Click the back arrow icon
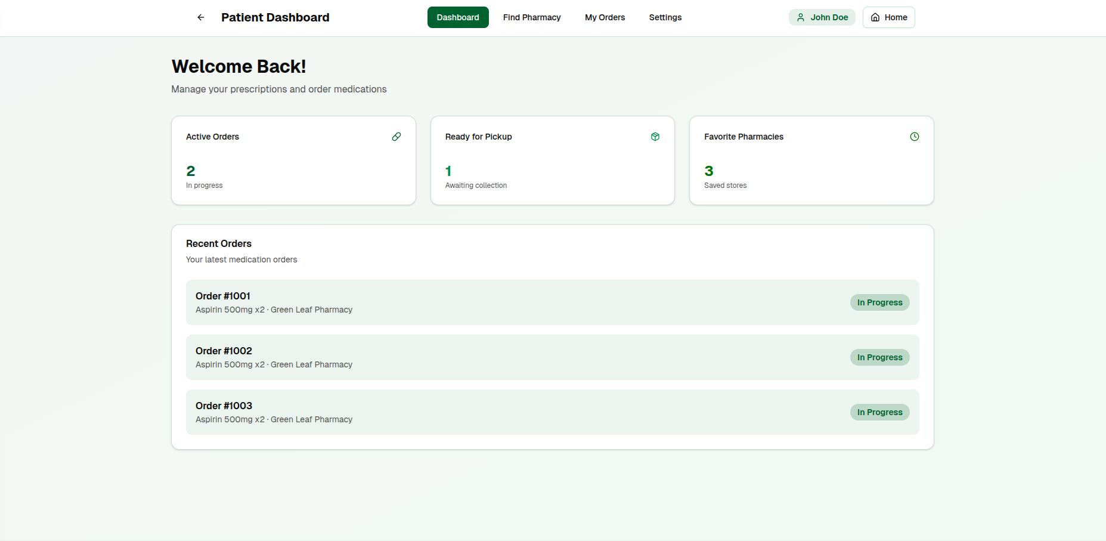This screenshot has height=541, width=1106. (201, 17)
